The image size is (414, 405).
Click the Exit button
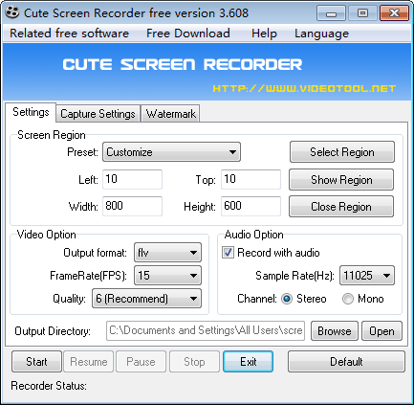248,362
